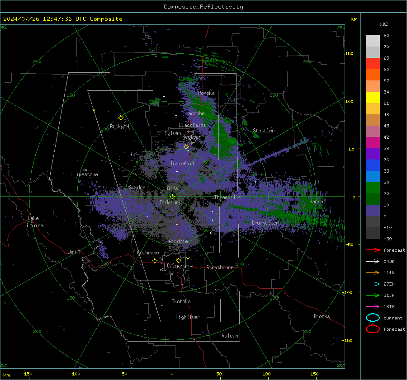Pick the magenta 39-42 dBZ color swatch
This screenshot has width=407, height=380.
pos(373,142)
